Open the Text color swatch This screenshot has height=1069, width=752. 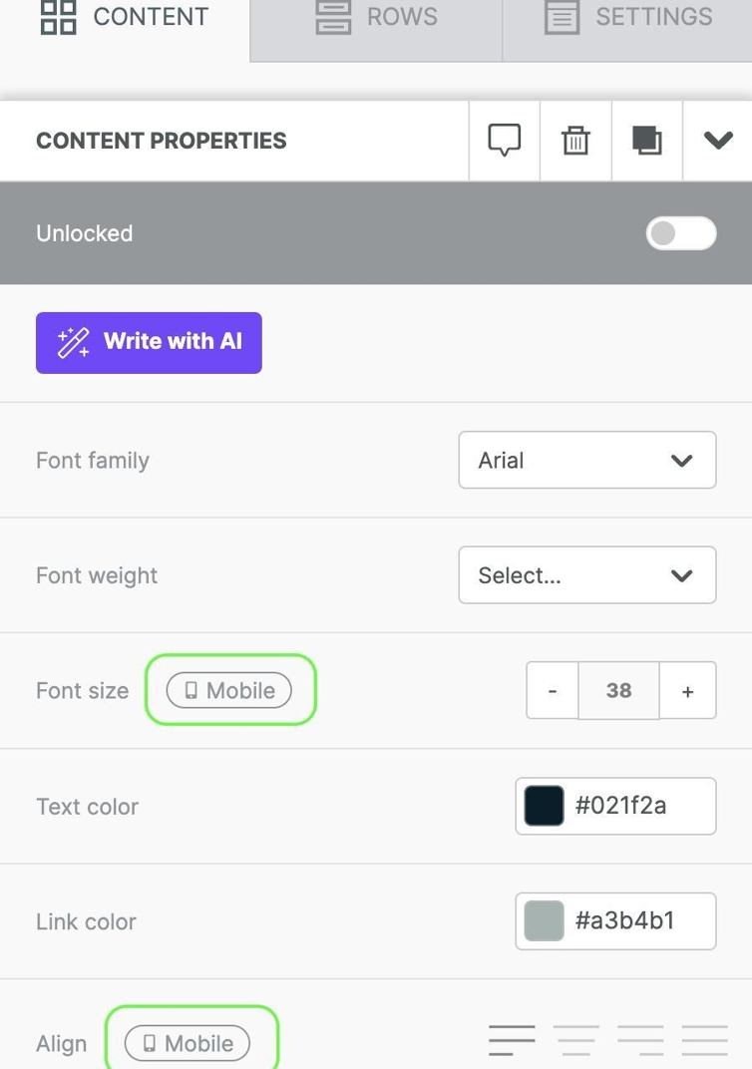545,806
